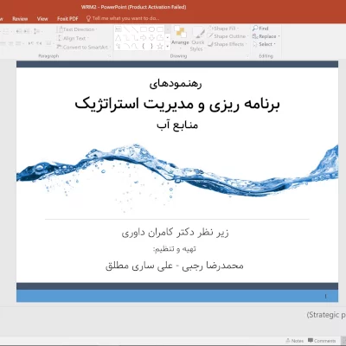Image resolution: width=346 pixels, height=346 pixels.
Task: Click the line spacing icon in Paragraph group
Action: [x=36, y=31]
